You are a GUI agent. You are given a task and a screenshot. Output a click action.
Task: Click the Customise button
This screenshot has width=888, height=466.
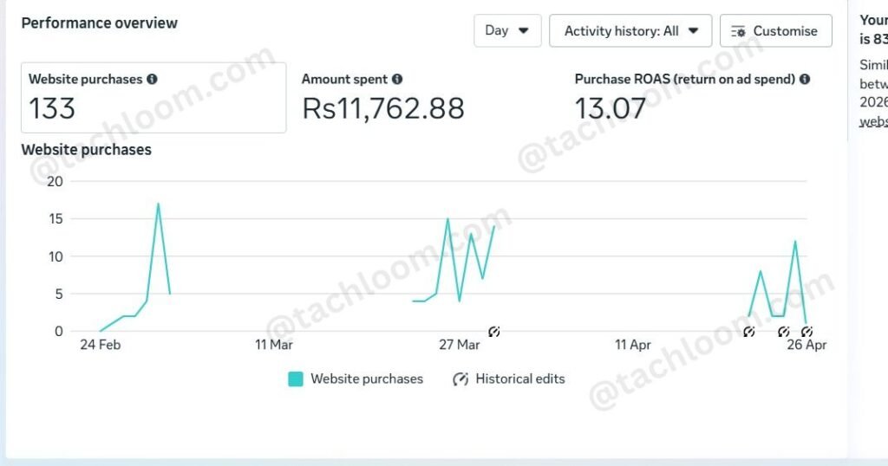[x=776, y=30]
